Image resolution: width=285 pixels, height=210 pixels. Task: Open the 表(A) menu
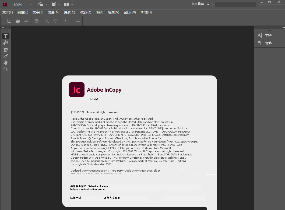99,12
